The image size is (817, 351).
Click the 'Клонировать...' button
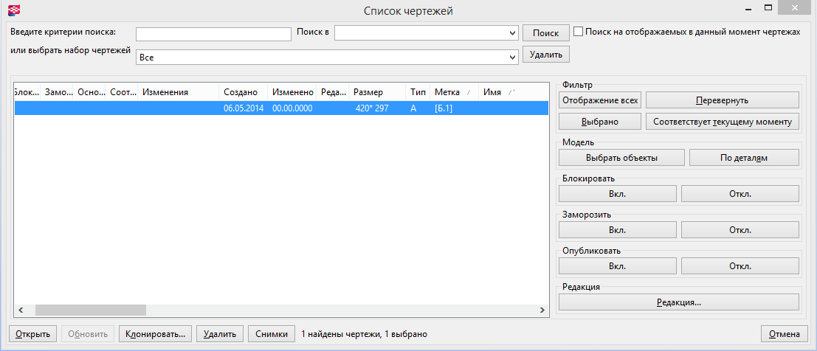(155, 334)
